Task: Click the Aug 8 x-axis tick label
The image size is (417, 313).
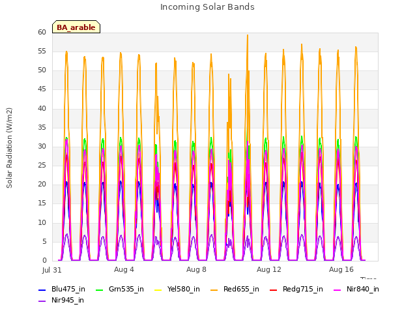Action: pyautogui.click(x=196, y=269)
